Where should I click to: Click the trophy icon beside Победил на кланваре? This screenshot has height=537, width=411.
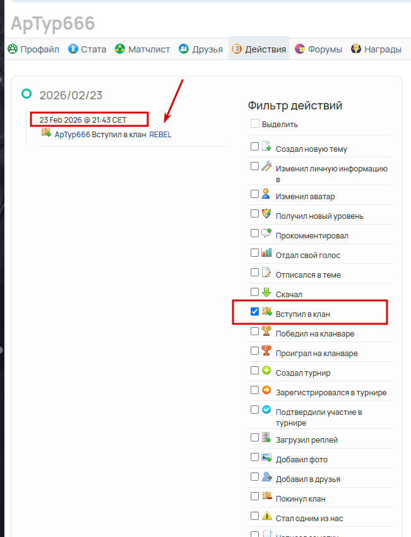(266, 331)
